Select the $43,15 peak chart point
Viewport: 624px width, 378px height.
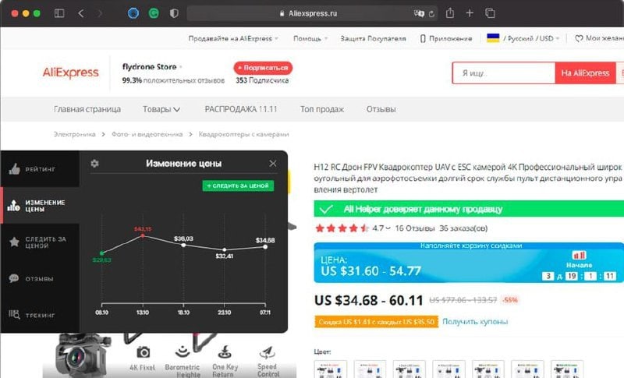click(143, 235)
